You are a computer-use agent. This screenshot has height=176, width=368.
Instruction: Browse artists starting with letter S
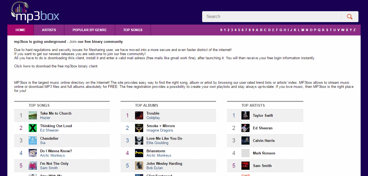click(x=327, y=30)
